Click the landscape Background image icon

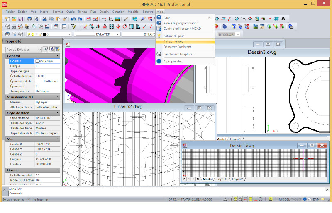pyautogui.click(x=256, y=26)
